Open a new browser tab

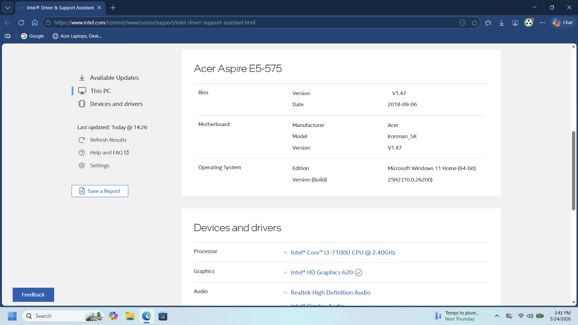point(113,8)
